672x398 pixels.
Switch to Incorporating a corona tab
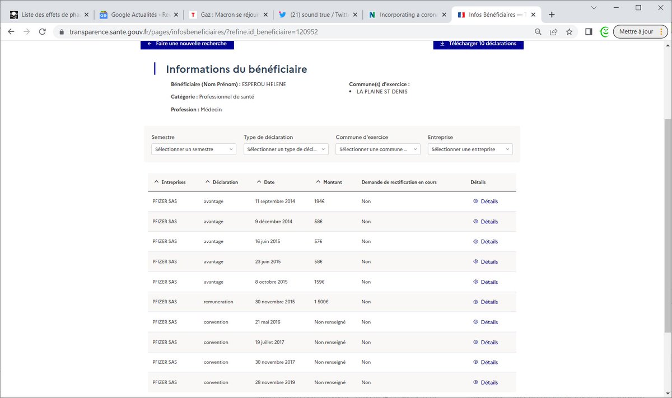[x=406, y=15]
